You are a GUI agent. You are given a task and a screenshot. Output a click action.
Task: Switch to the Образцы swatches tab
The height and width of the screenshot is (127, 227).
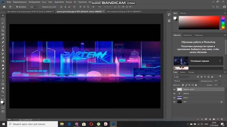(183, 13)
